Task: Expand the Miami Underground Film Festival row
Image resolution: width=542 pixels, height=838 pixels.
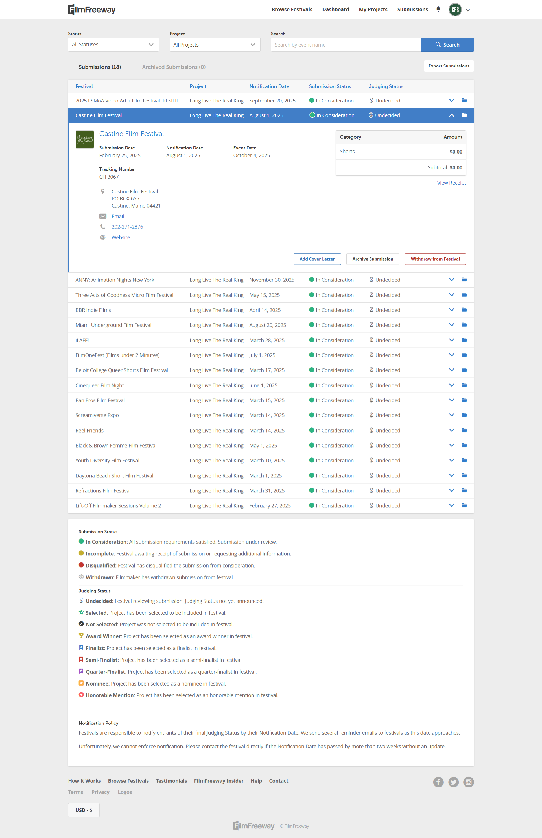Action: point(451,325)
